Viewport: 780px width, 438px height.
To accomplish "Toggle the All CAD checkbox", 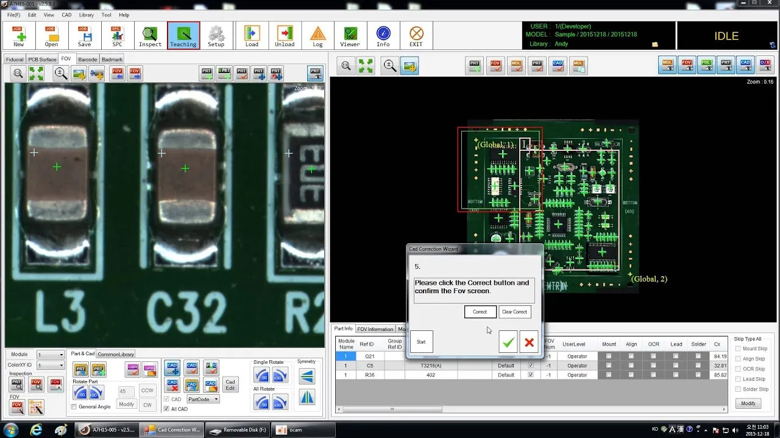I will [x=166, y=409].
